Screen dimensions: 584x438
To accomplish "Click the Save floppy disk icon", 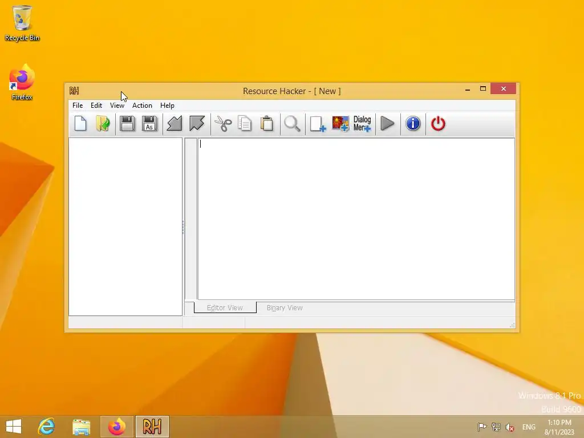I will coord(127,124).
